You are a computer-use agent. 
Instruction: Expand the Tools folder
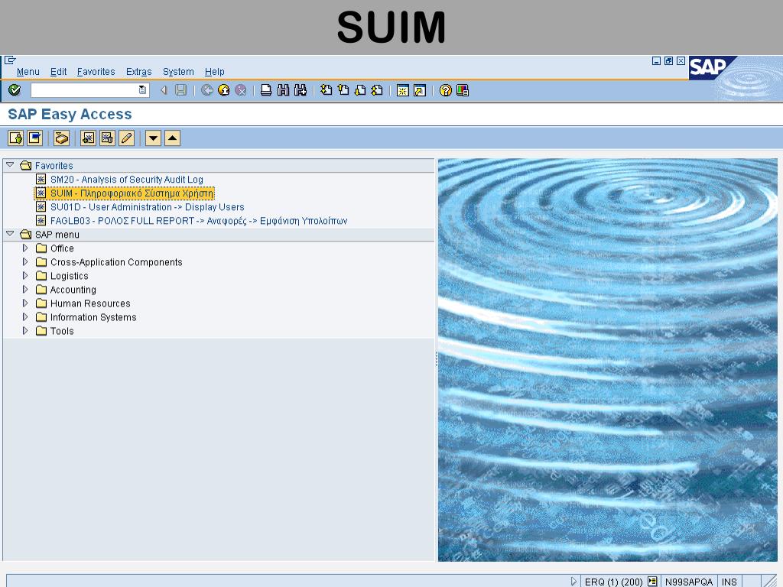click(x=25, y=330)
